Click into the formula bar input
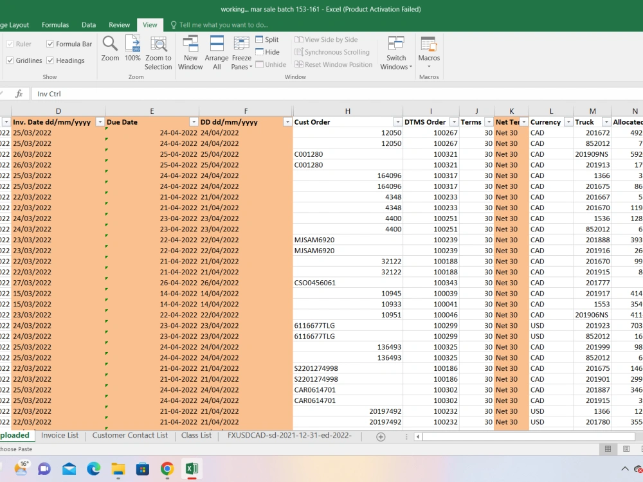The image size is (643, 482). [x=336, y=94]
